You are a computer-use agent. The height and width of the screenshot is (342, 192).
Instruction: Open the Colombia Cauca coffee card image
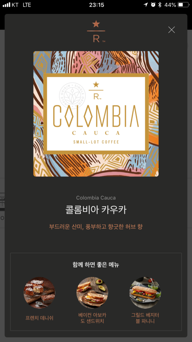[x=96, y=114]
